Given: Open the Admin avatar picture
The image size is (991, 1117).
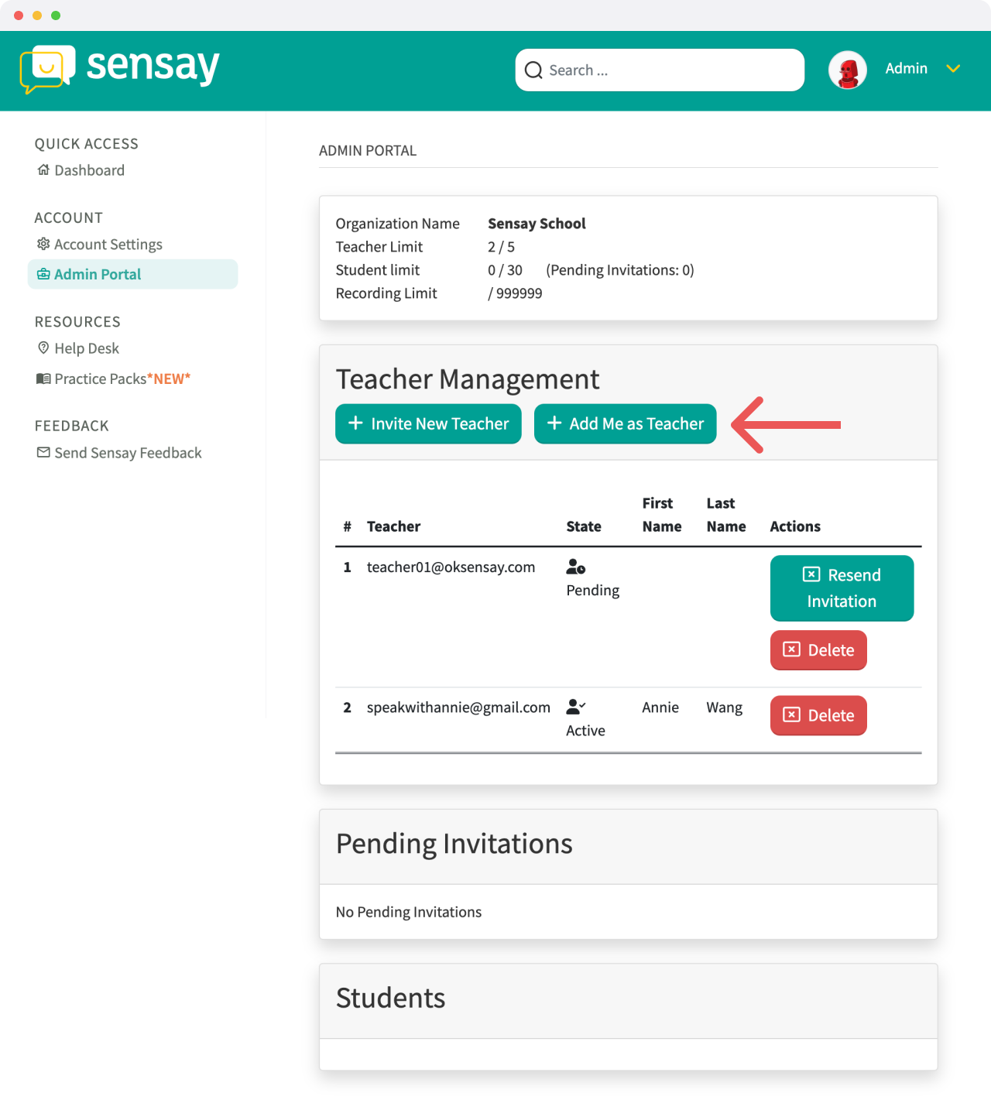Looking at the screenshot, I should click(x=848, y=70).
